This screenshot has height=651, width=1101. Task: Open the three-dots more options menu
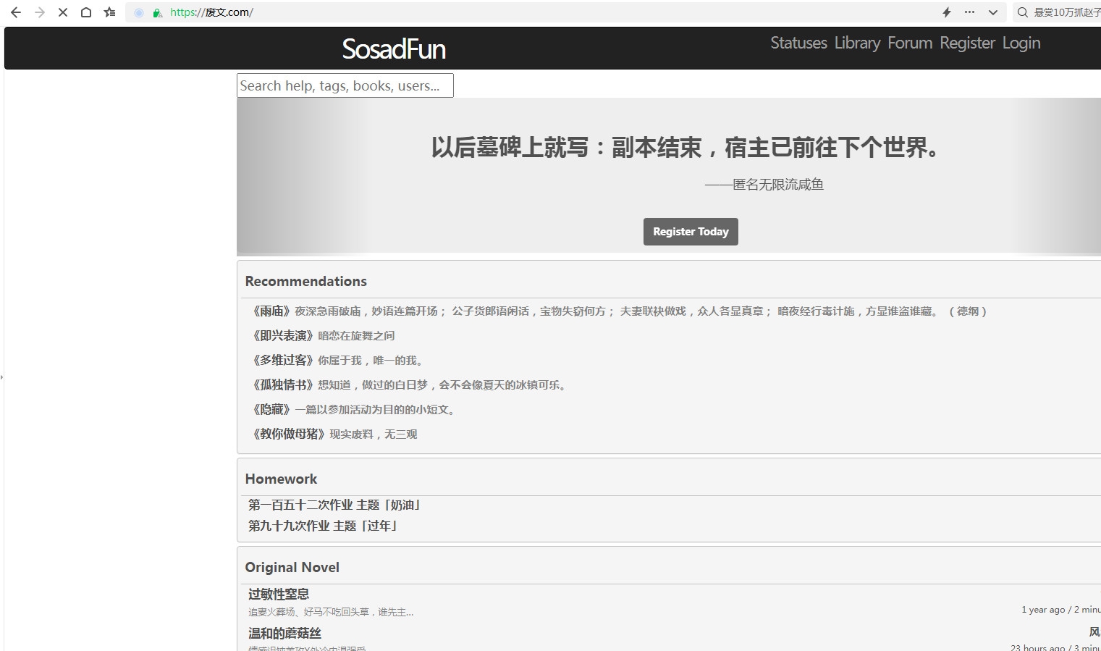point(969,12)
